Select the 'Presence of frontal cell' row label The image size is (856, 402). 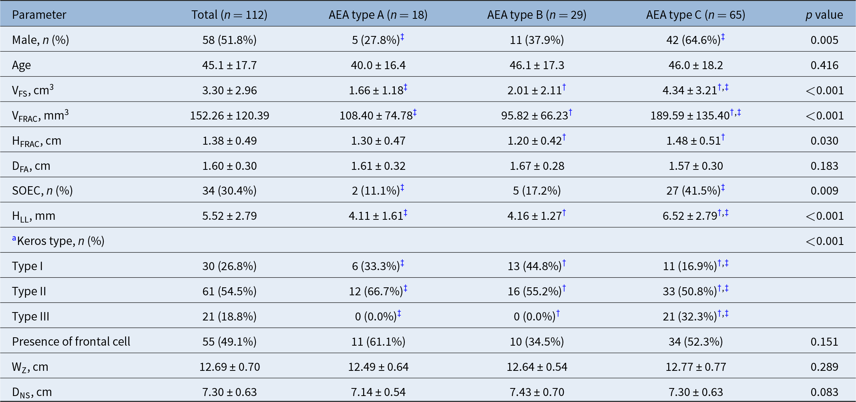(x=71, y=342)
